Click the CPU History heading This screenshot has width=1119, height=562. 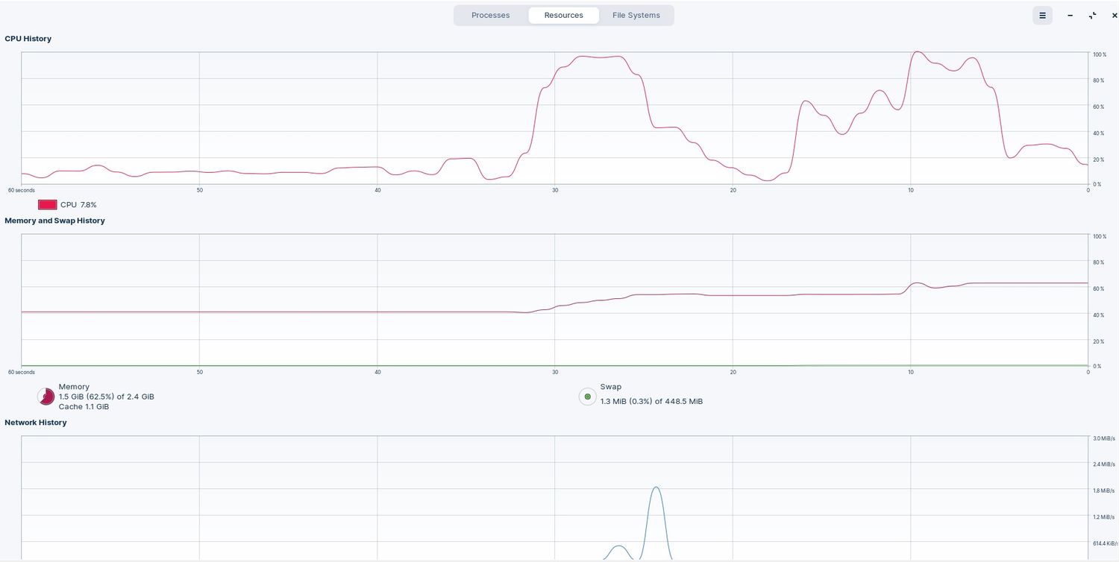[28, 39]
